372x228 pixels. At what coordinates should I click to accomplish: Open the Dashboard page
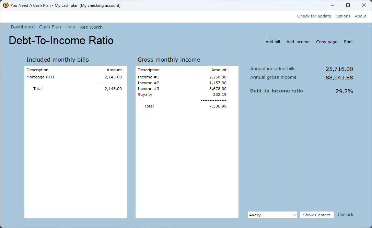[23, 27]
